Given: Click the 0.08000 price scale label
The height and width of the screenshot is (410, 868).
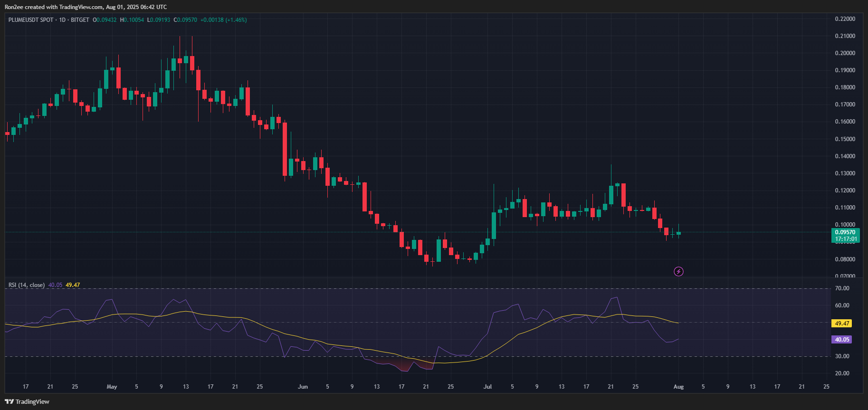Looking at the screenshot, I should point(845,259).
